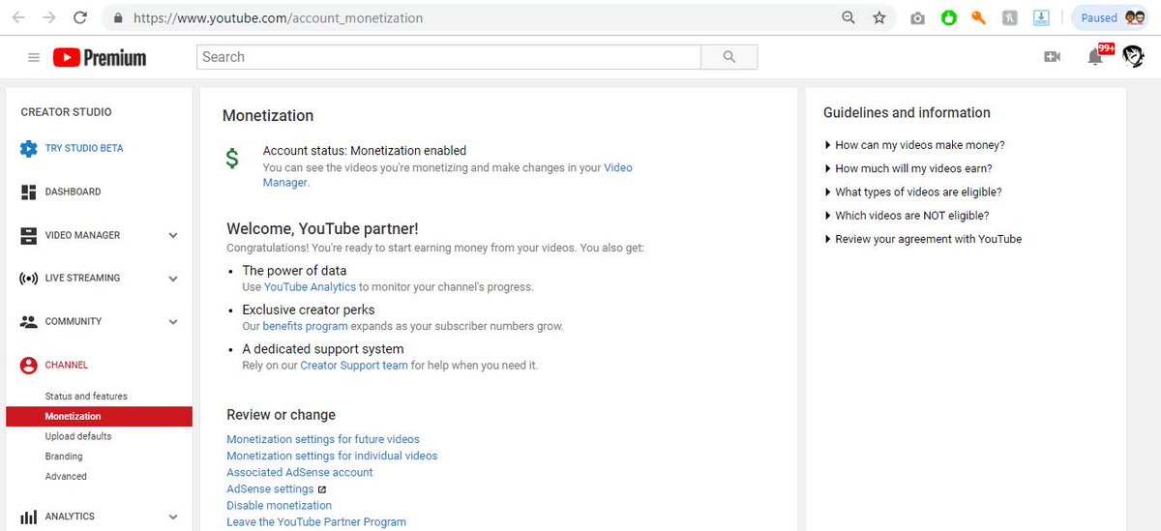
Task: Click the red Channel person icon
Action: [x=29, y=366]
